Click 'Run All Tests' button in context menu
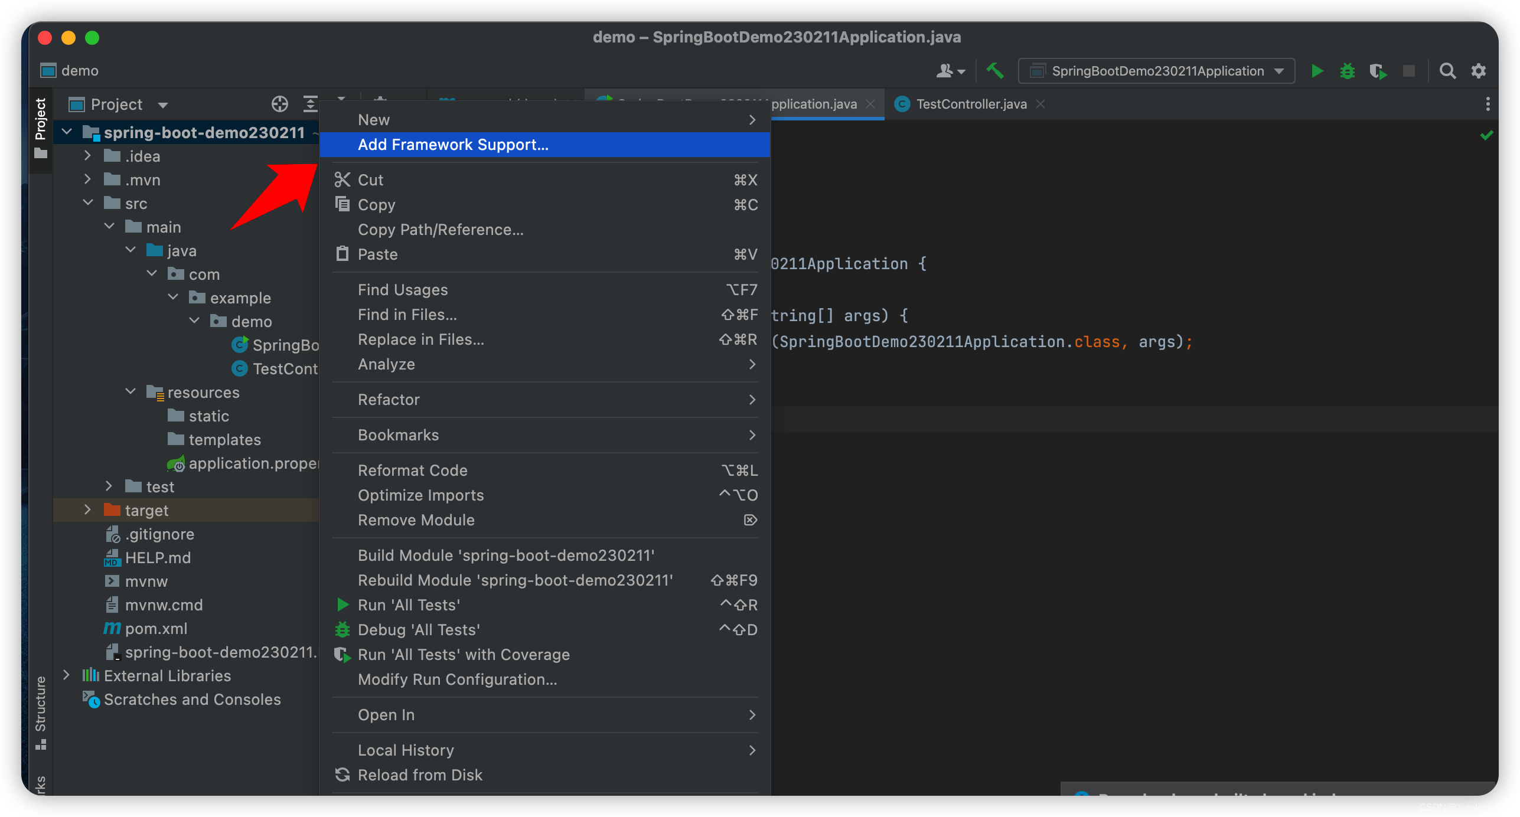Image resolution: width=1520 pixels, height=817 pixels. [409, 604]
